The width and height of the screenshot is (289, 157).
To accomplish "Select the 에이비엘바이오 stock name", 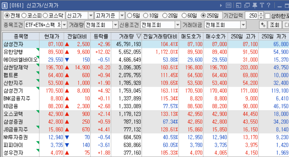I will [20, 60].
